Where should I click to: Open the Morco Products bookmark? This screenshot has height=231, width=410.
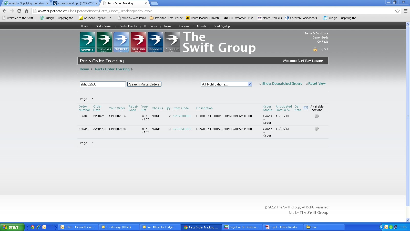(270, 18)
